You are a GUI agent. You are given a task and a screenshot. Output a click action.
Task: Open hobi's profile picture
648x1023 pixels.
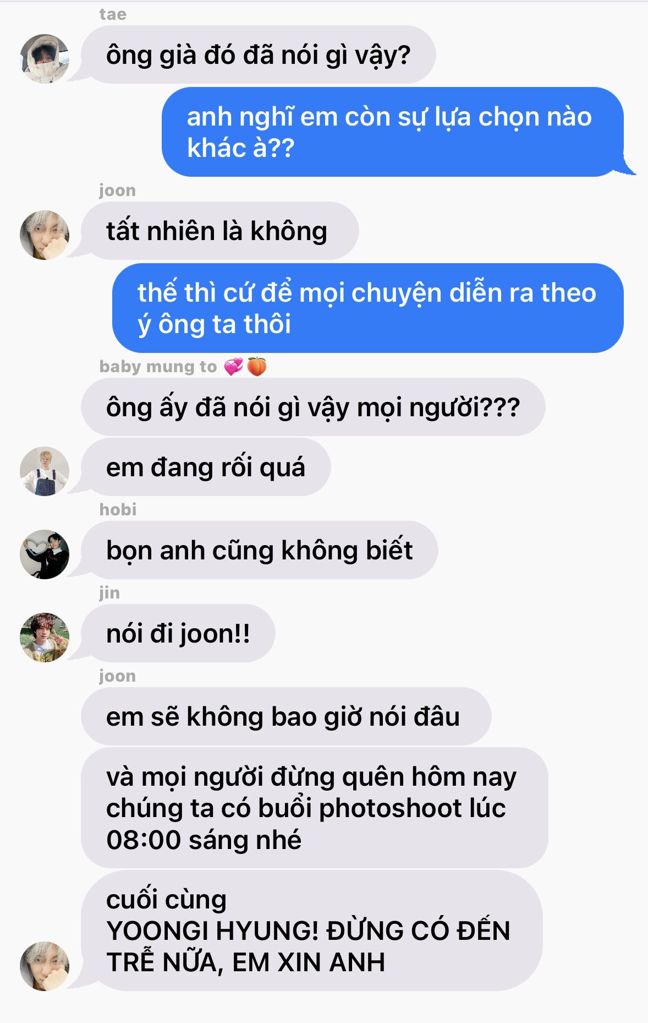pyautogui.click(x=45, y=554)
